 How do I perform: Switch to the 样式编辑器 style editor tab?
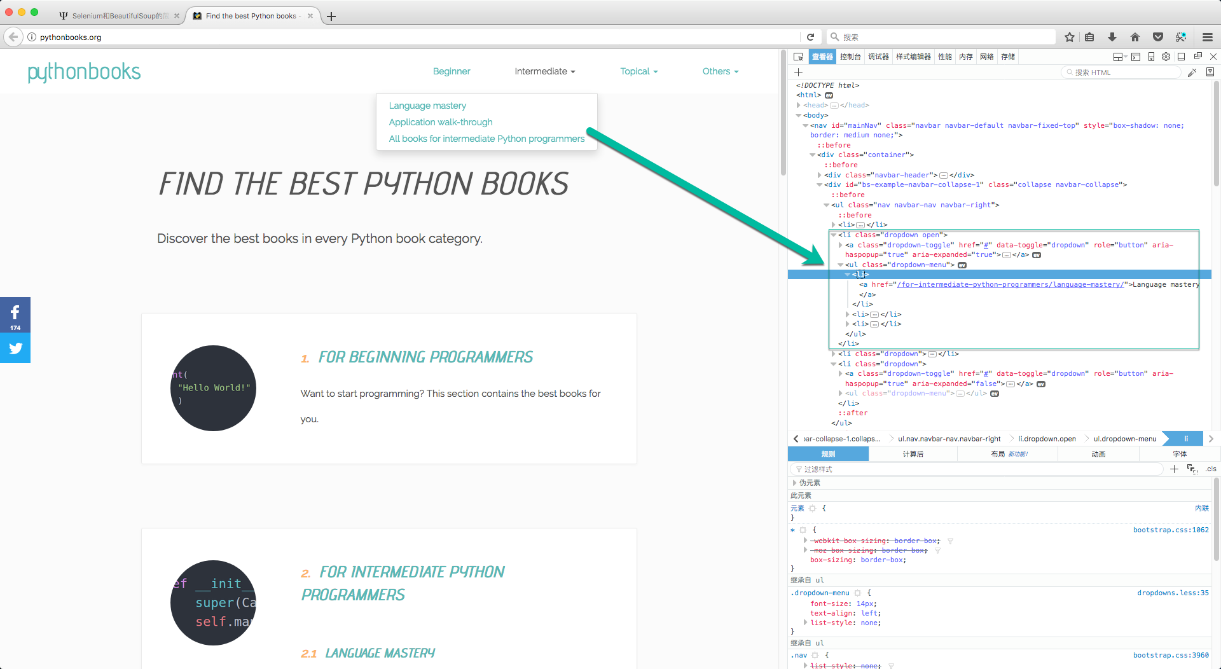pyautogui.click(x=913, y=57)
